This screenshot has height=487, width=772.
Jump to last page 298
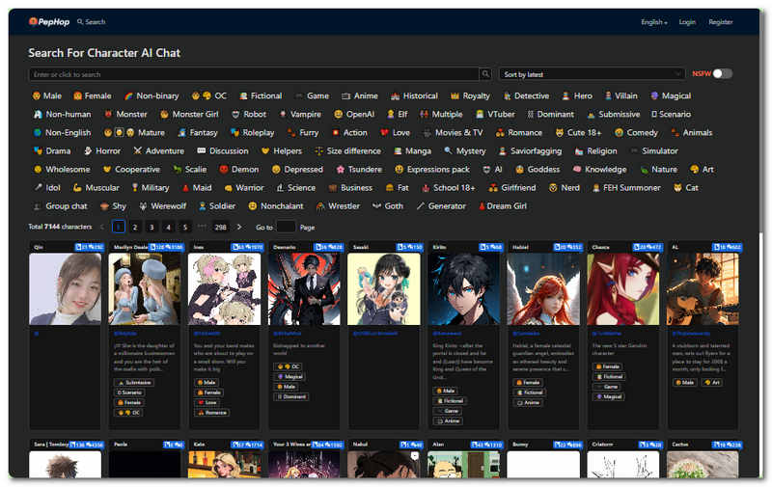click(x=220, y=227)
